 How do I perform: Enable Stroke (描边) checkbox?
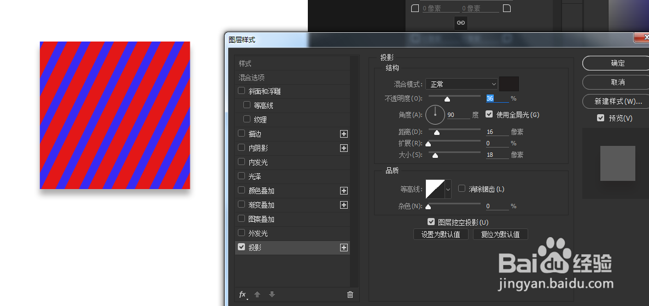(x=241, y=133)
